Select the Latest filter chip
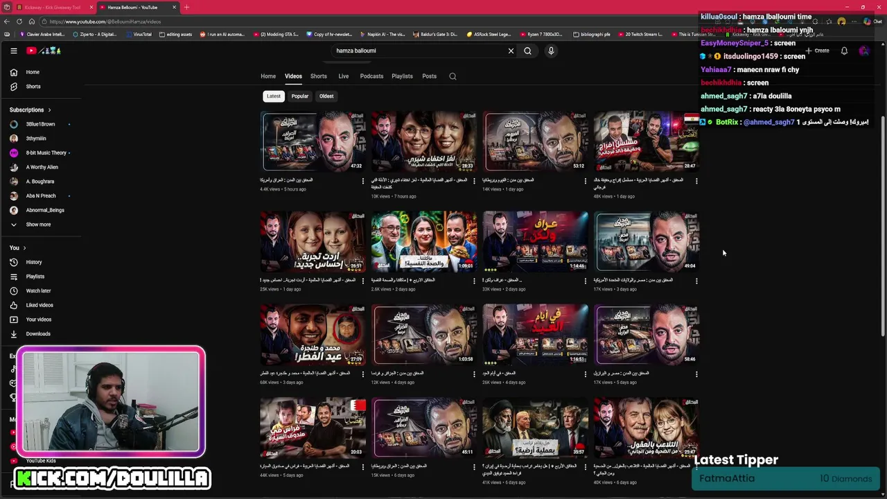This screenshot has height=499, width=887. click(x=274, y=96)
